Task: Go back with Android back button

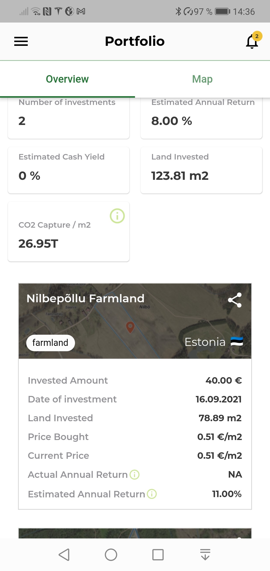Action: [x=64, y=554]
